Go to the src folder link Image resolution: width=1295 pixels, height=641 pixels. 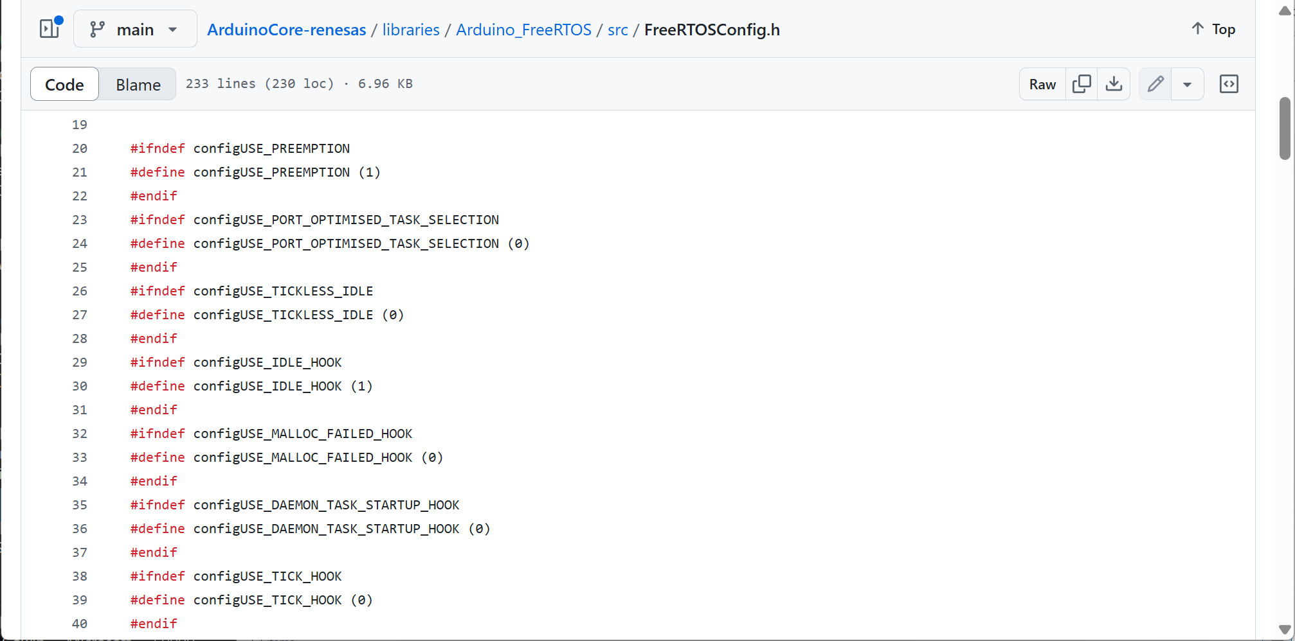coord(617,30)
